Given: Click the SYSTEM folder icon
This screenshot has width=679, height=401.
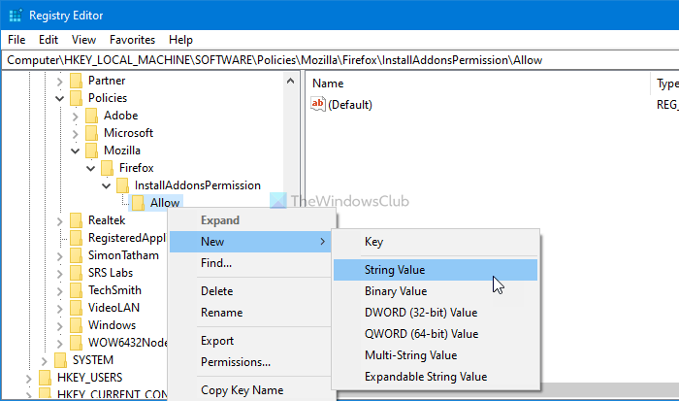Looking at the screenshot, I should tap(60, 360).
